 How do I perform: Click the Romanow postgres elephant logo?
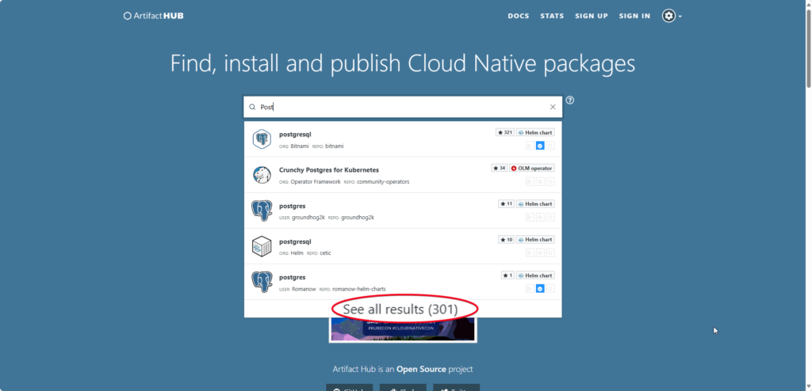(x=262, y=282)
